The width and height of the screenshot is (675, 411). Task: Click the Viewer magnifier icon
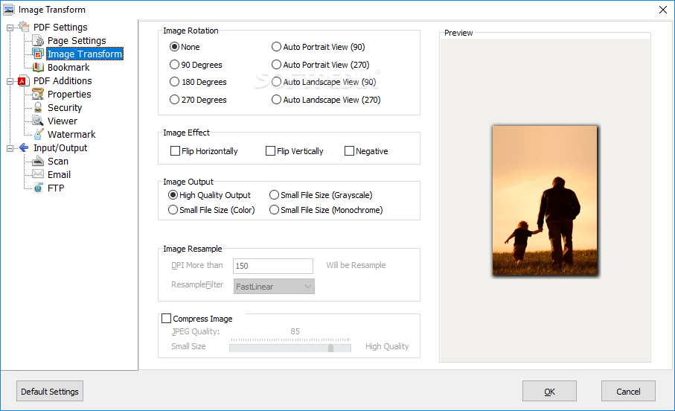38,121
